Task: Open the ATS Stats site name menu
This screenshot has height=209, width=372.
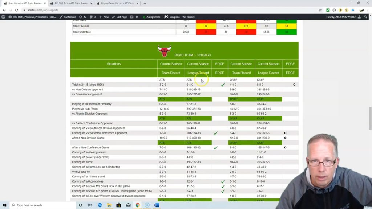Action: (x=32, y=17)
